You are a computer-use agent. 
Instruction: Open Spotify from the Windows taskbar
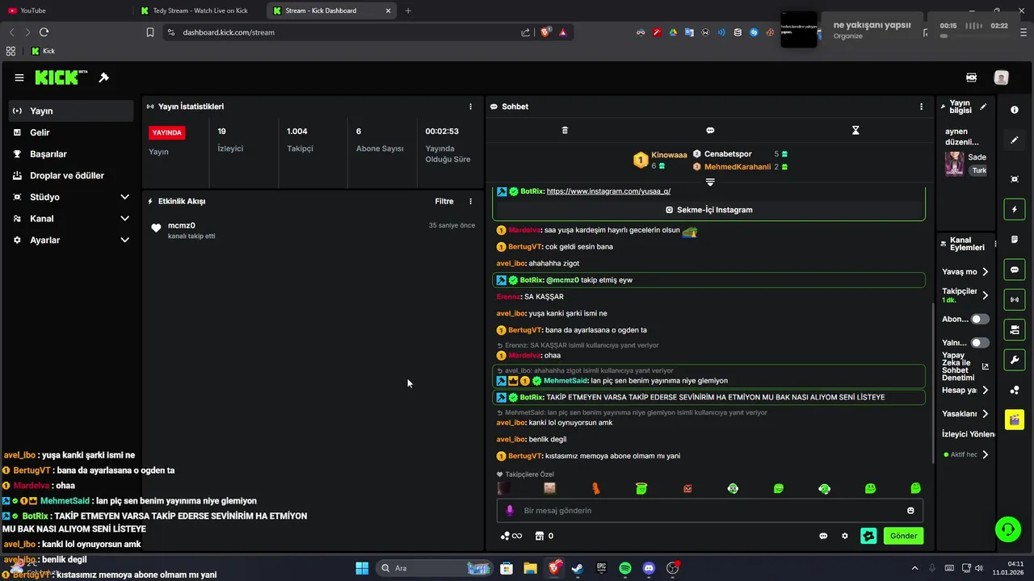point(625,568)
